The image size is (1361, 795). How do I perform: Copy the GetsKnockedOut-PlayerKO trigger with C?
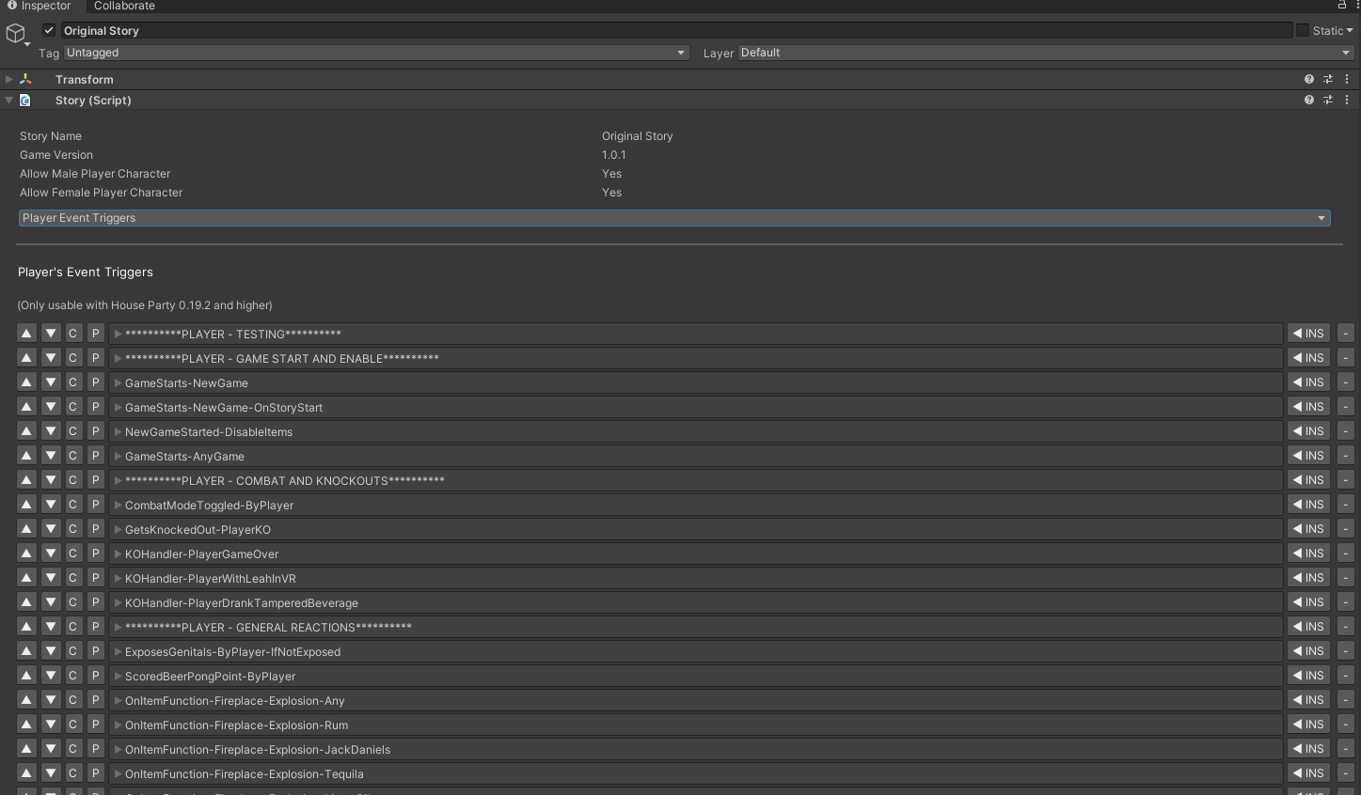pos(72,529)
